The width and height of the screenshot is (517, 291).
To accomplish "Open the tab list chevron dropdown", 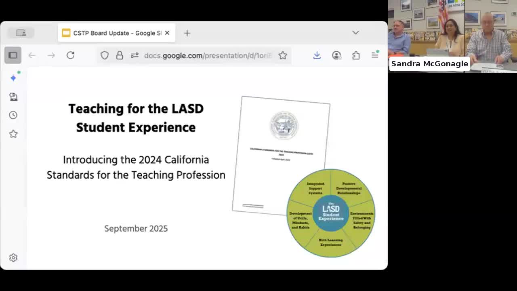I will click(355, 33).
